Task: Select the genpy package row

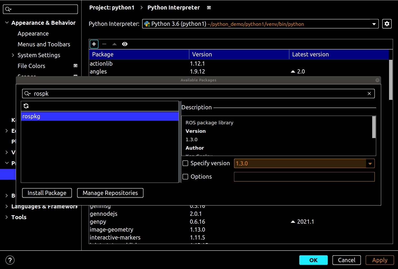Action: pyautogui.click(x=239, y=222)
